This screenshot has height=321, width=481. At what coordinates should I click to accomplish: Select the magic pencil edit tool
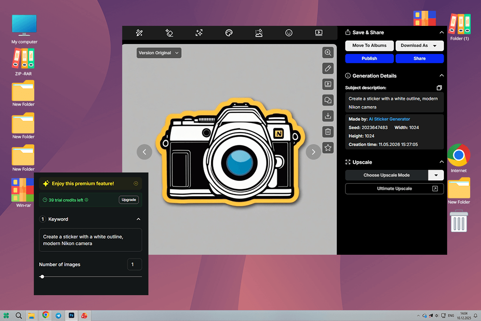[x=139, y=33]
